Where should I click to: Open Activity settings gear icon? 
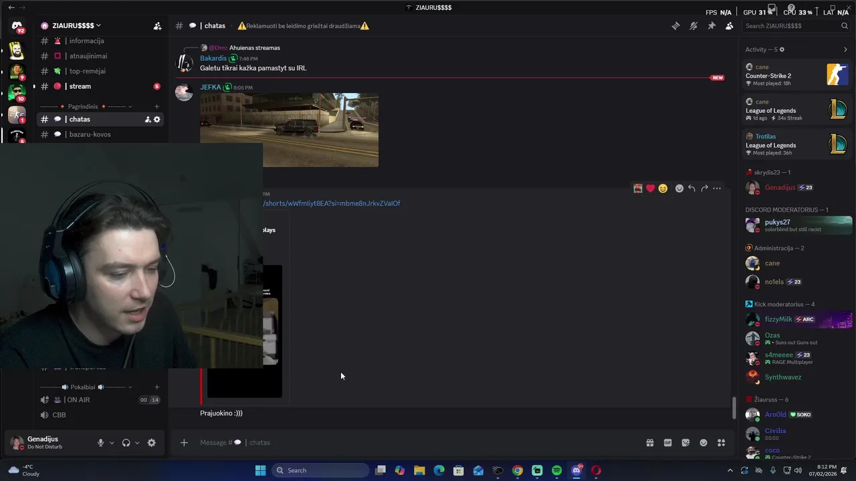click(782, 49)
